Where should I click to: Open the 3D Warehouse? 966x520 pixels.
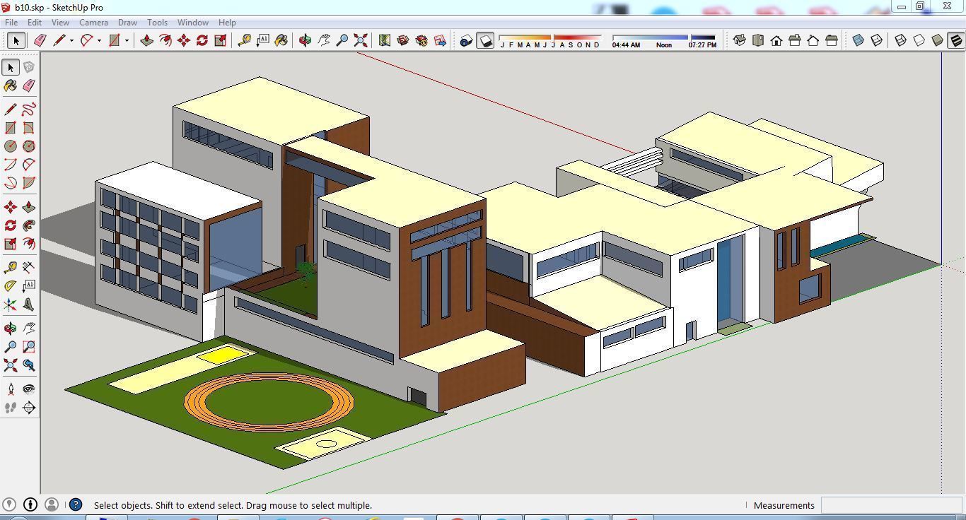coord(403,40)
